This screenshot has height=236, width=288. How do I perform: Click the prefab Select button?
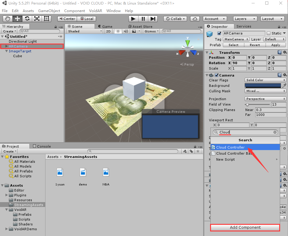click(x=233, y=45)
